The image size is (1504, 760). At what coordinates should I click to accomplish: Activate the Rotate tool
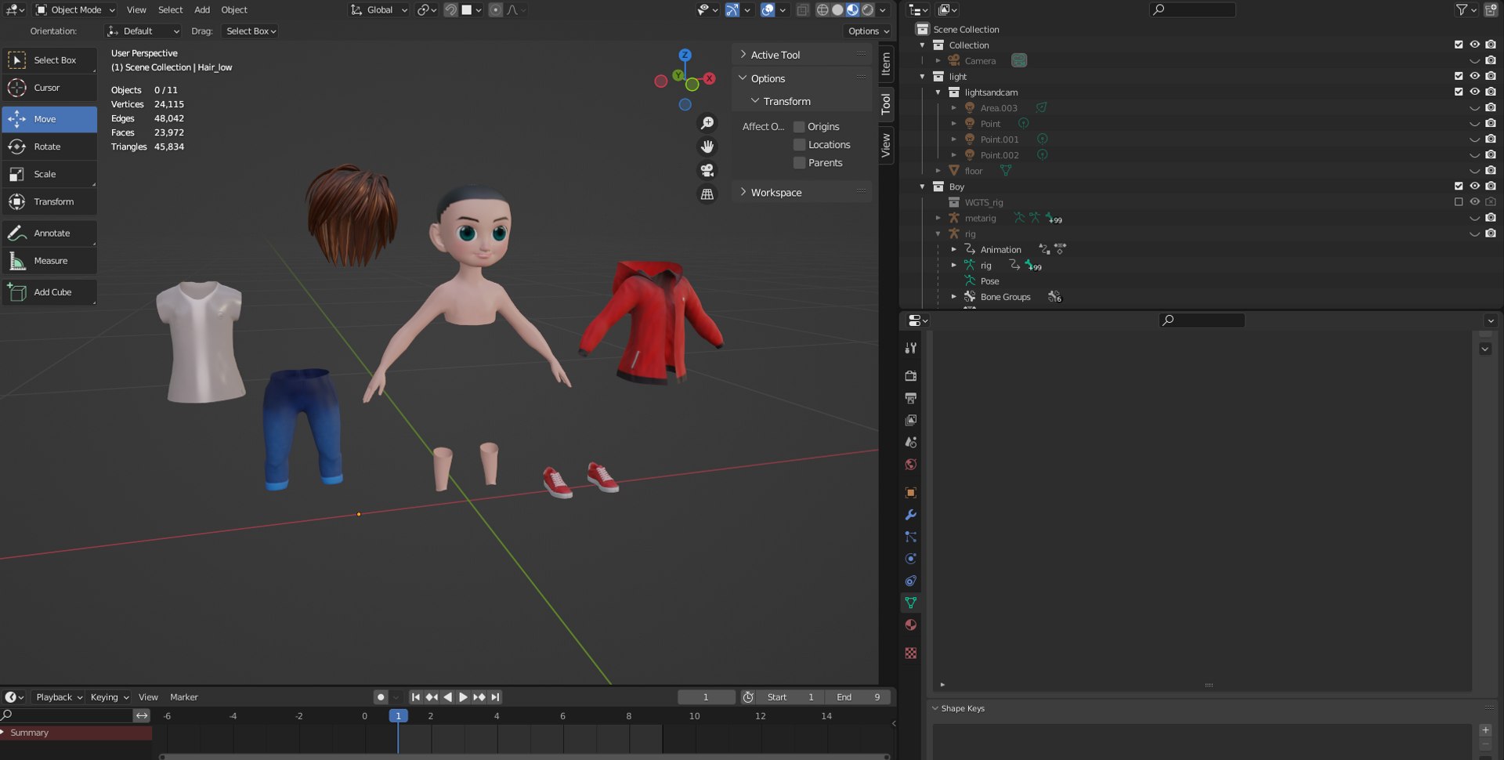(49, 147)
